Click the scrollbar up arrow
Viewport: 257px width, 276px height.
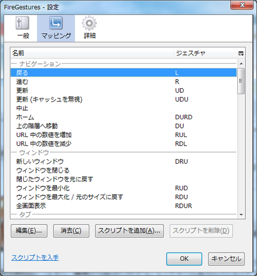[241, 64]
